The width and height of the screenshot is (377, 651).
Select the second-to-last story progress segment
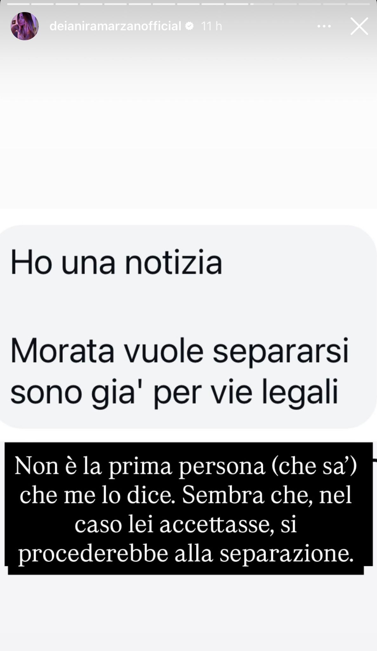(x=334, y=4)
